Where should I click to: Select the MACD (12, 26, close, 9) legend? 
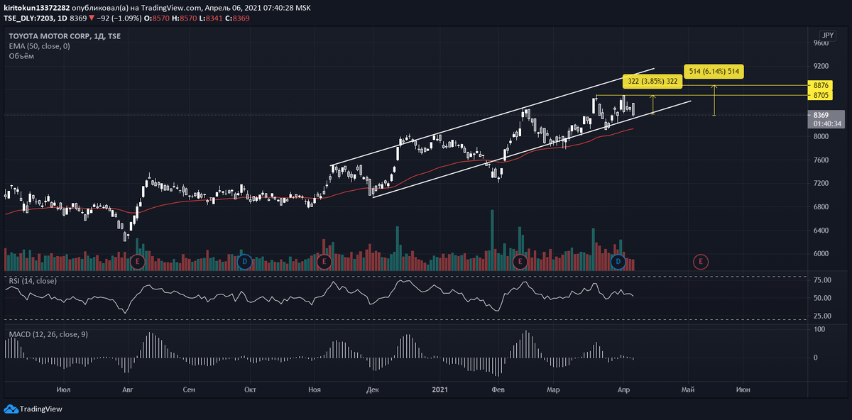(x=48, y=333)
